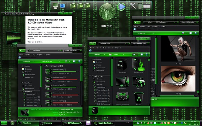This screenshot has width=202, height=126.
Task: Click the blue network display icon in dock
Action: tap(63, 6)
